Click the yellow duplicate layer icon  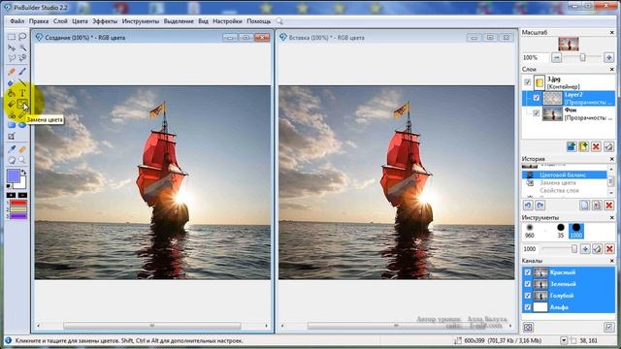pos(584,146)
